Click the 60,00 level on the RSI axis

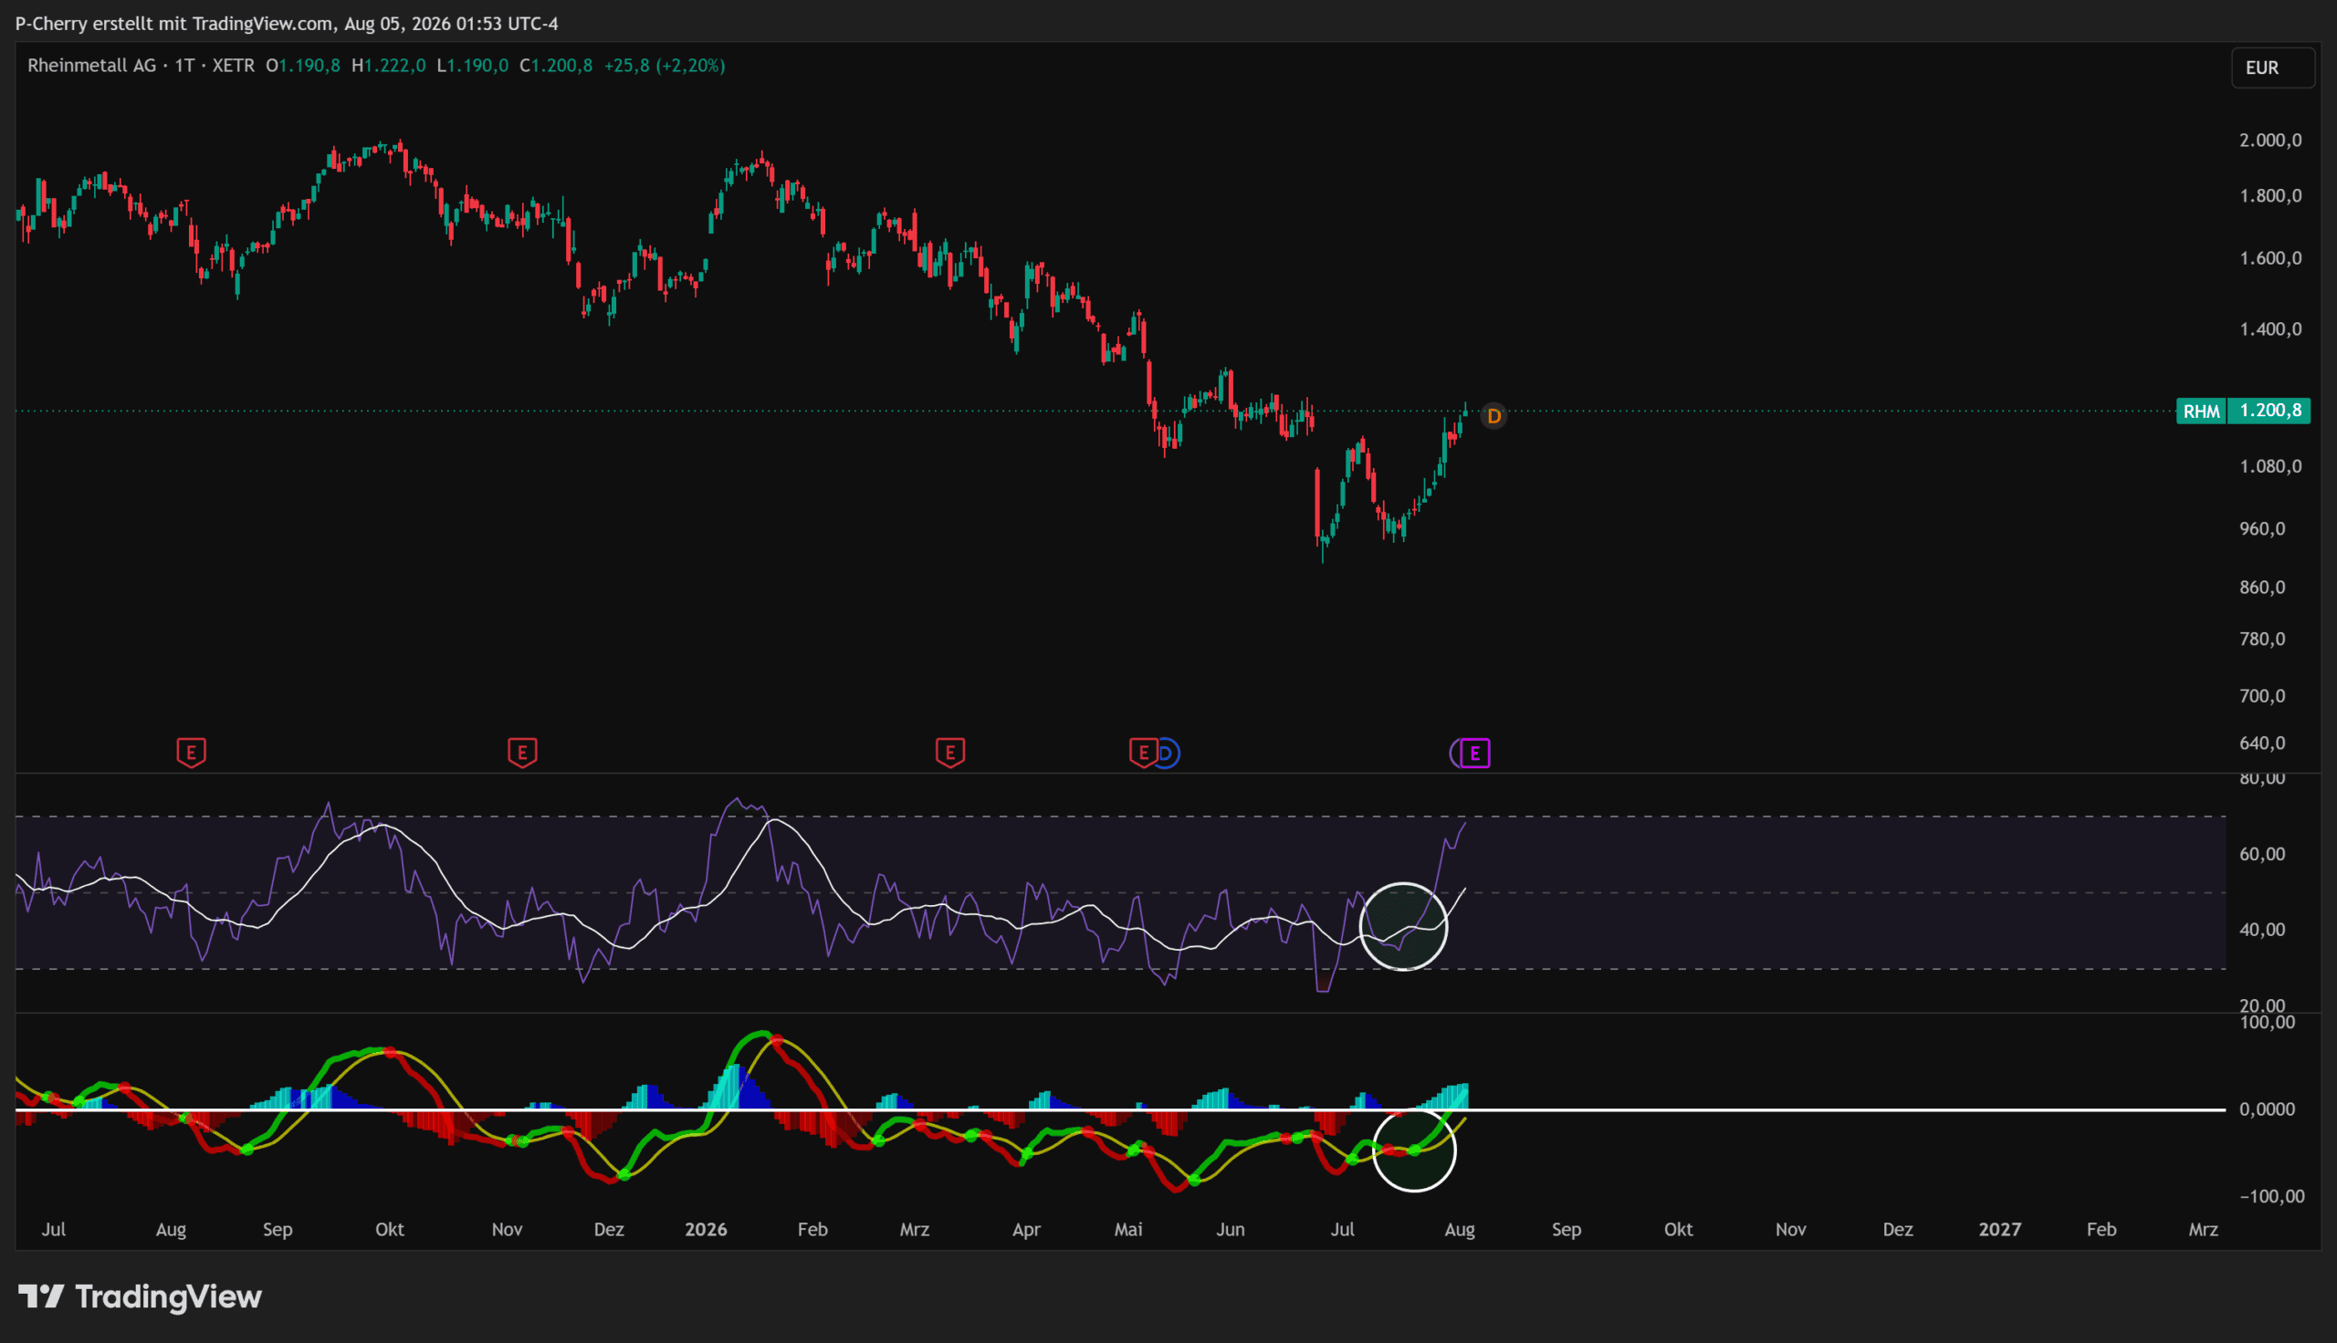tap(2262, 854)
